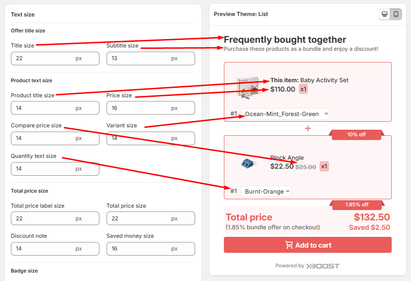Click the Quantity text size field
The image size is (411, 281).
point(43,169)
